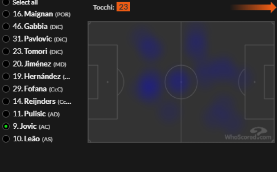The height and width of the screenshot is (172, 277).
Task: Select the Reijnders radio button
Action: click(6, 102)
